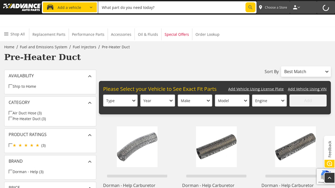Enable the Dorman - Help brand filter

coord(10,171)
